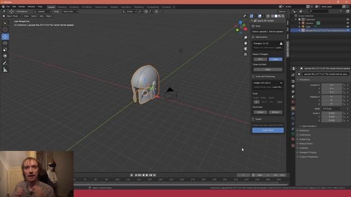Toggle camera view icon in viewport

pos(246,49)
